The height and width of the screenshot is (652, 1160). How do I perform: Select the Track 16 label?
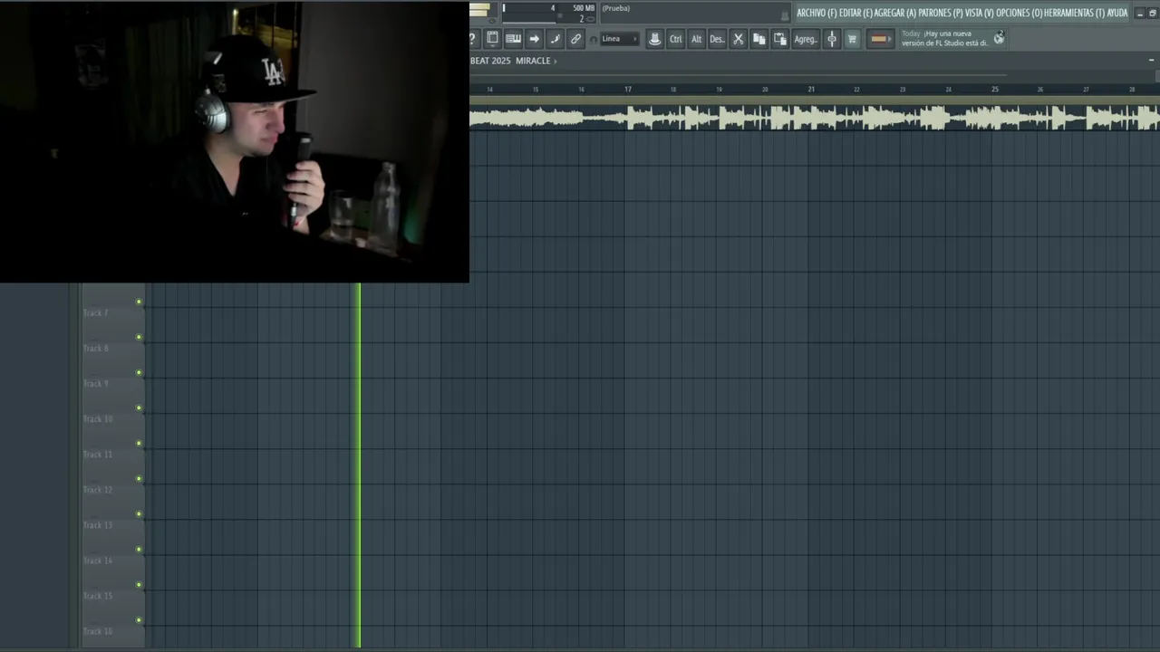coord(98,631)
